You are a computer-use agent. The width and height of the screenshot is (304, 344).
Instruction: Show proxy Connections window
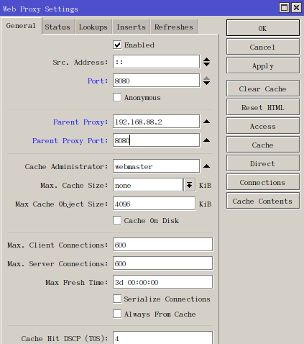point(263,182)
